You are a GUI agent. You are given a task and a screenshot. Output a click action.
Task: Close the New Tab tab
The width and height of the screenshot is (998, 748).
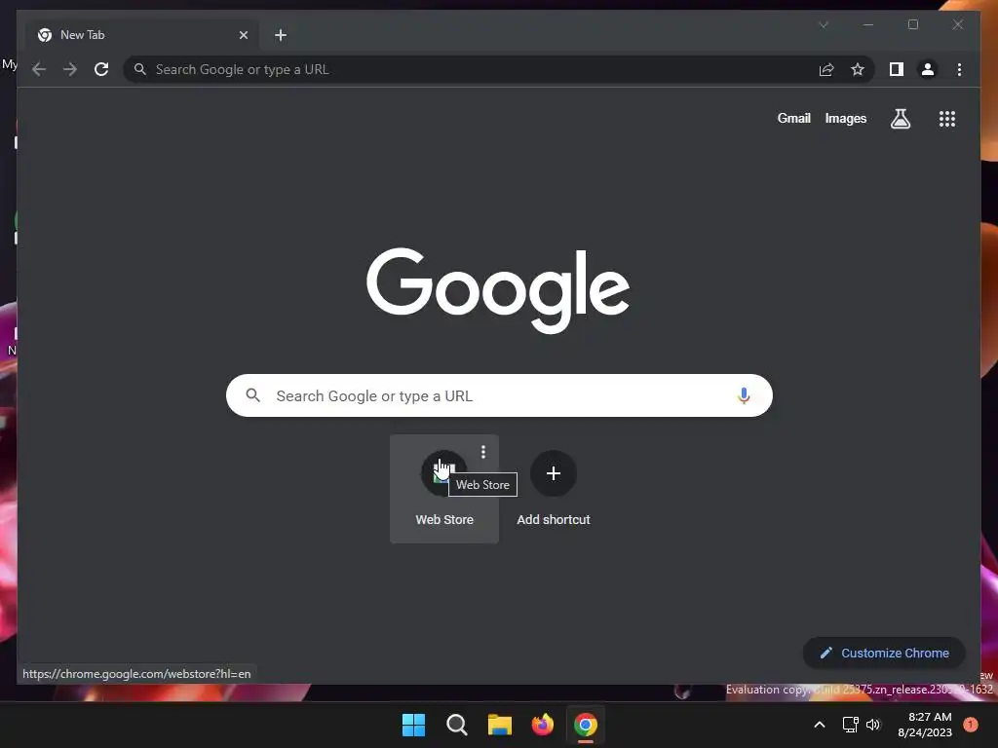click(x=243, y=35)
